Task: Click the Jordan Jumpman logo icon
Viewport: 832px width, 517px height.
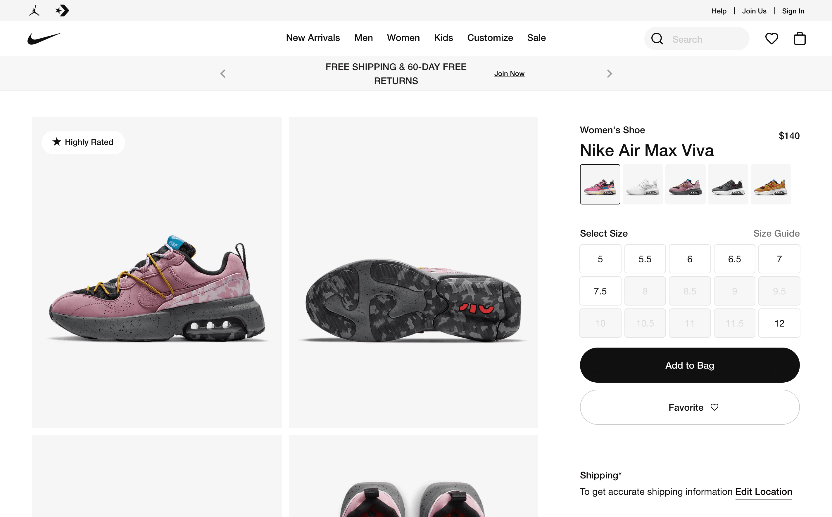Action: pos(34,11)
